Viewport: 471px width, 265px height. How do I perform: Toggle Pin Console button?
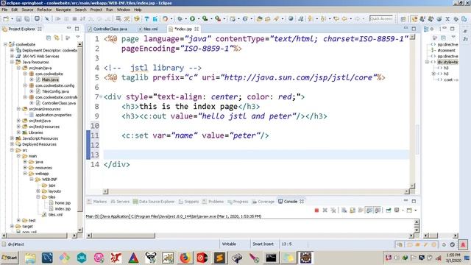point(388,211)
